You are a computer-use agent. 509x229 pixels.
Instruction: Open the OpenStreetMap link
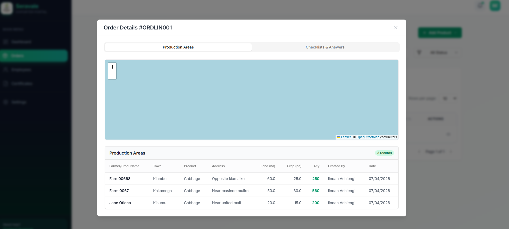point(368,137)
